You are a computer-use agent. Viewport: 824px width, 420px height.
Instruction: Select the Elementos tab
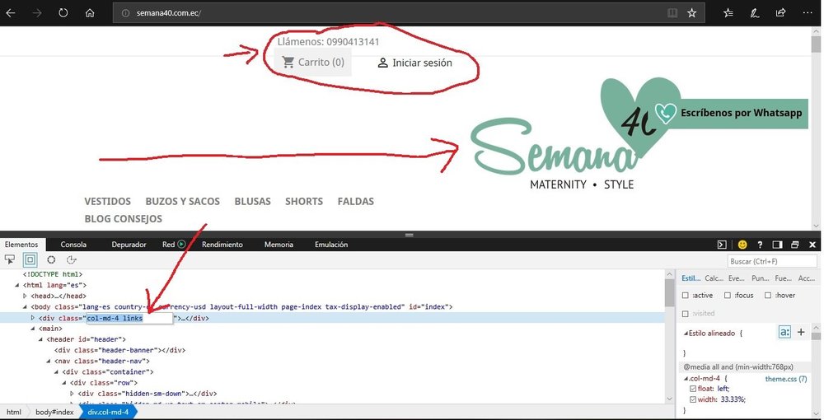(21, 245)
